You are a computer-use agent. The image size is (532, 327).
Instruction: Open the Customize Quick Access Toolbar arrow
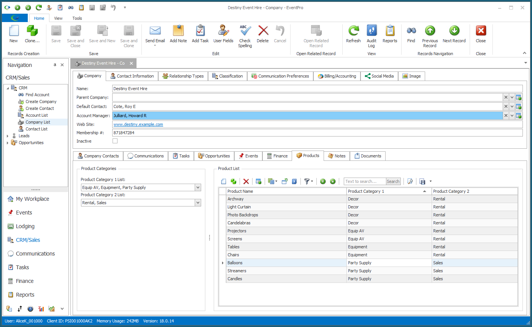[125, 8]
